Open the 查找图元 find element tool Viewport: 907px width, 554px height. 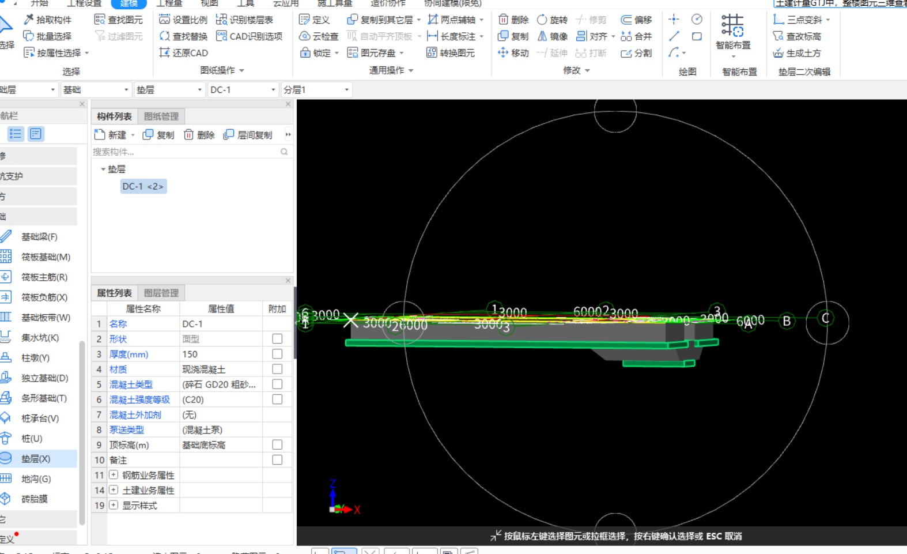[119, 20]
